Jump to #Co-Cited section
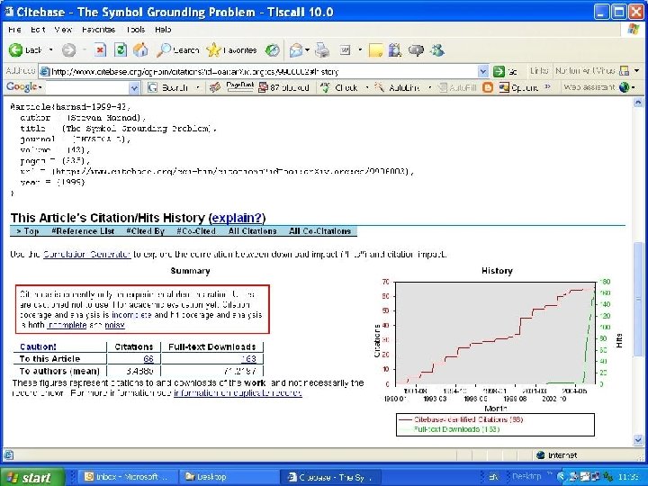 (196, 231)
